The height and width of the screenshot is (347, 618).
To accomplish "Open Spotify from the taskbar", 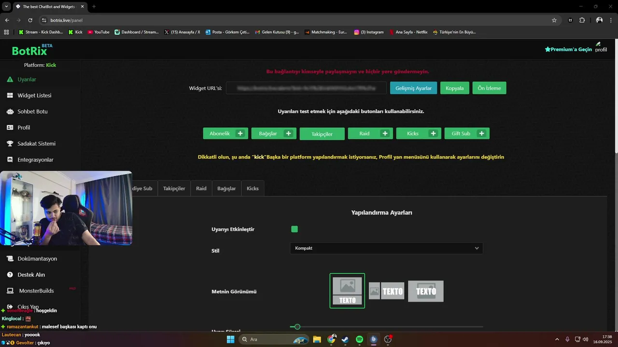I will pyautogui.click(x=359, y=339).
